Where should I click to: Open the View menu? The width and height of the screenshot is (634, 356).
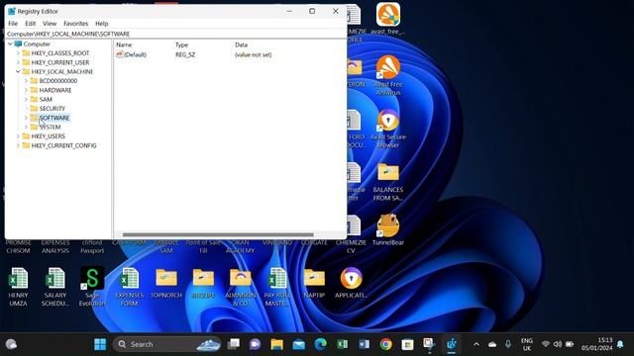pyautogui.click(x=50, y=24)
